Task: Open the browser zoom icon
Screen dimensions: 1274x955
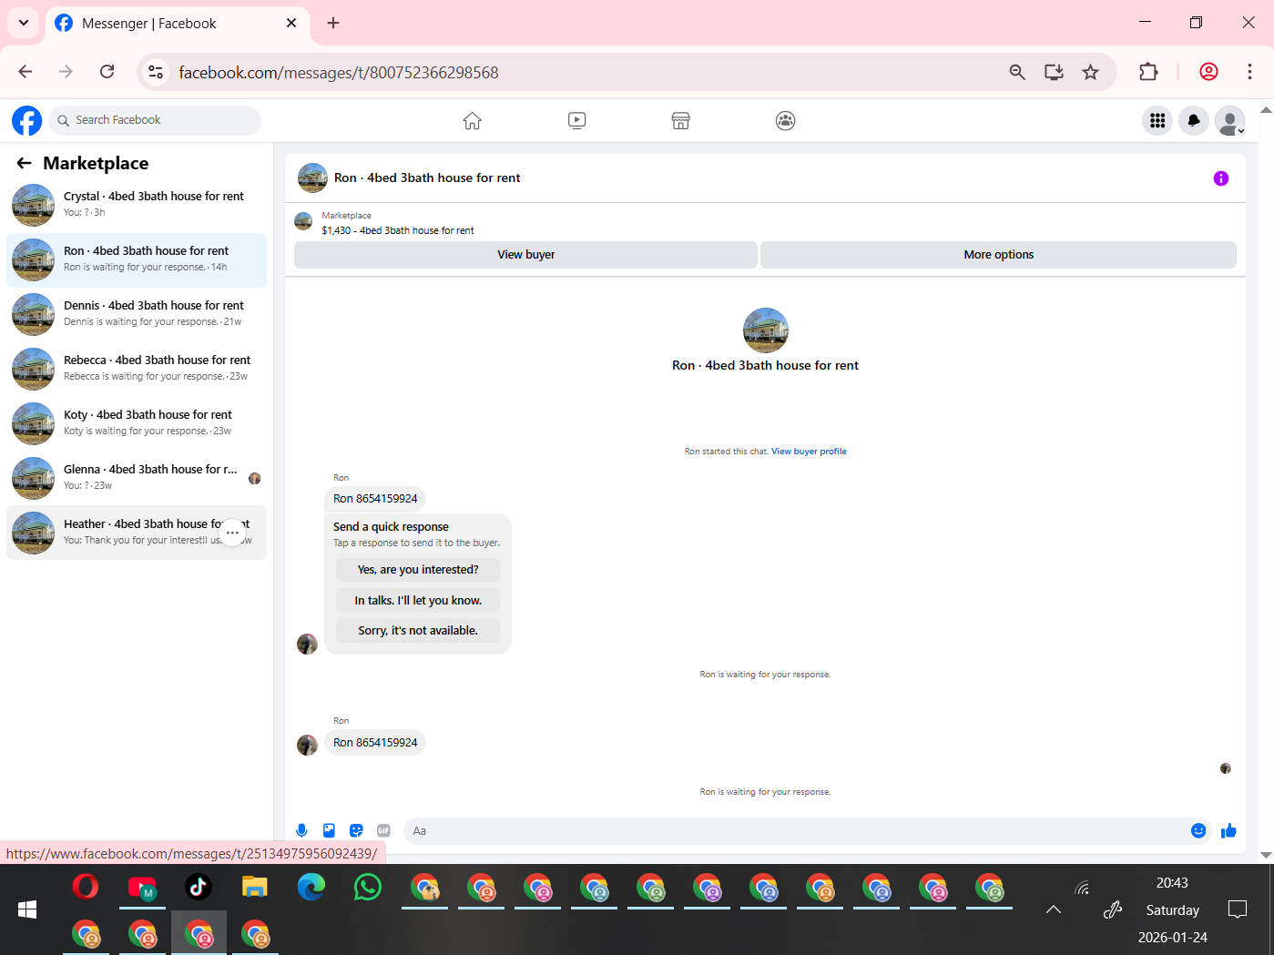Action: pyautogui.click(x=1017, y=72)
